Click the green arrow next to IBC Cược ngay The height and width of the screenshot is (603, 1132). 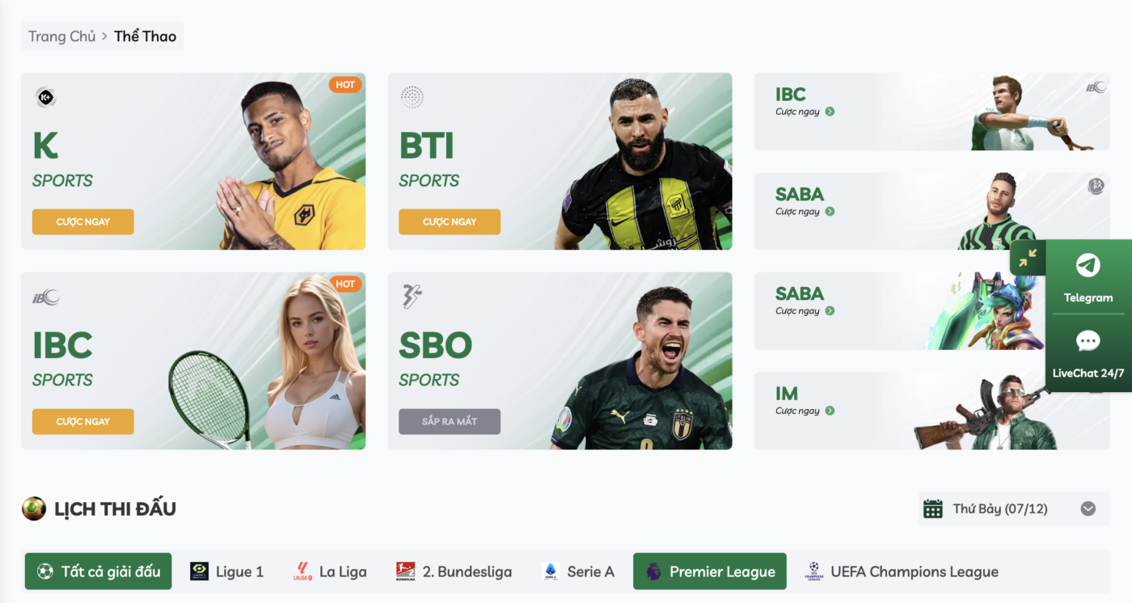(x=830, y=112)
